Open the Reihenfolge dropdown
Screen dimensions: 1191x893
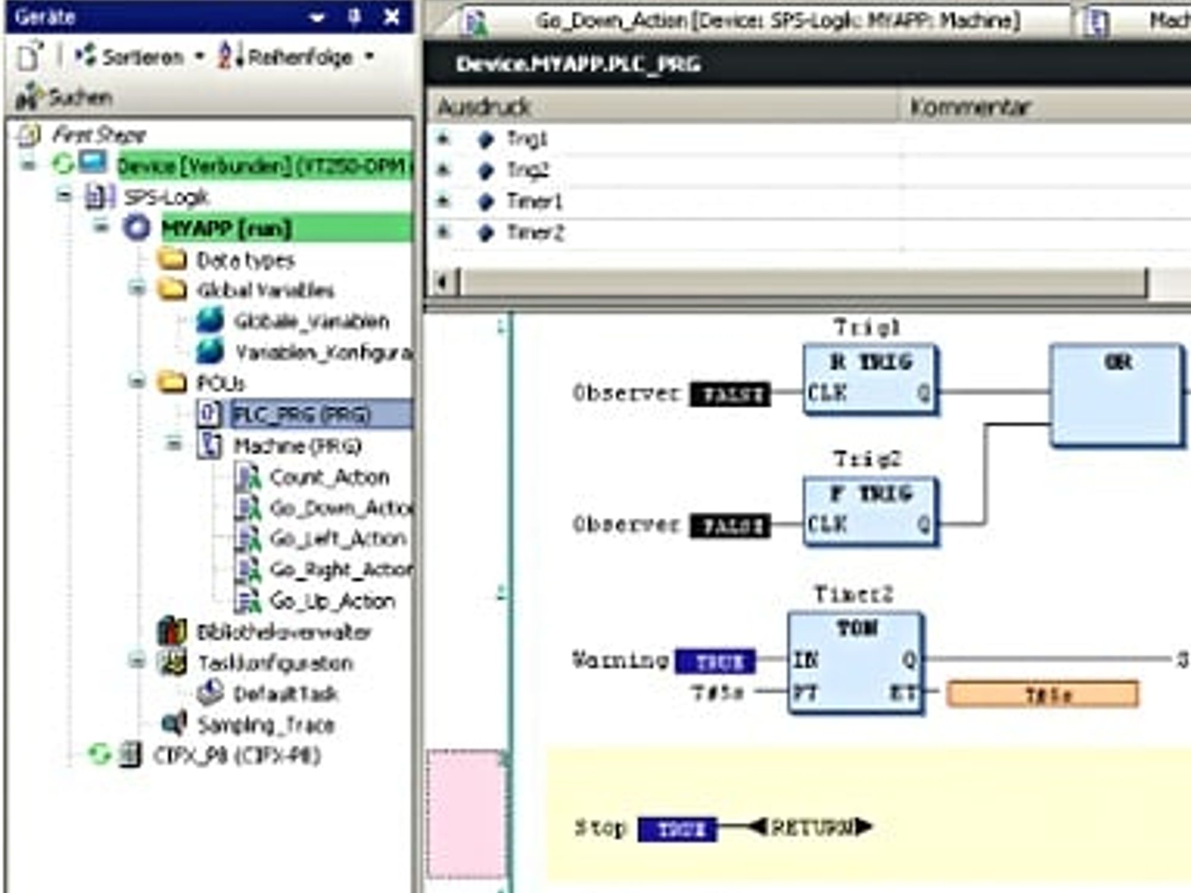(296, 57)
